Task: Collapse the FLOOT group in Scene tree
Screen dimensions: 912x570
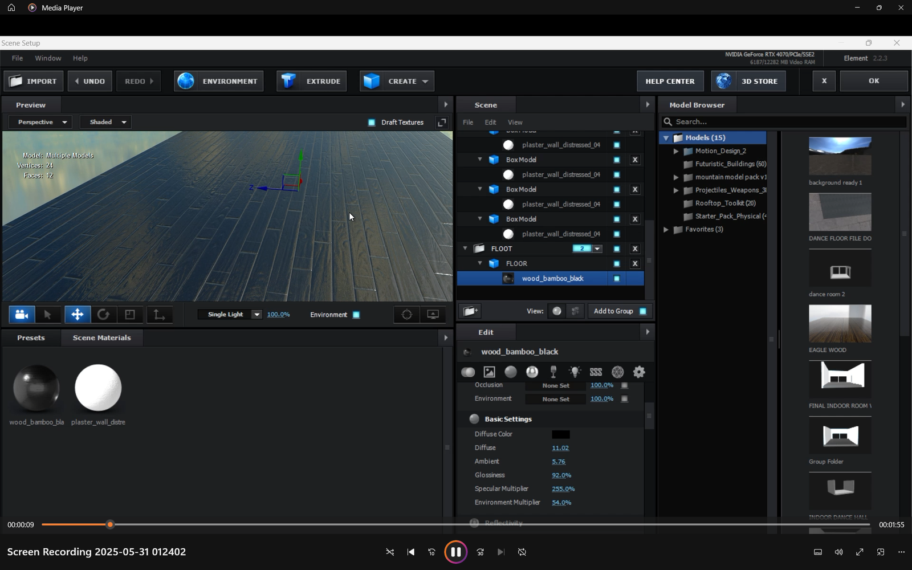Action: [465, 249]
